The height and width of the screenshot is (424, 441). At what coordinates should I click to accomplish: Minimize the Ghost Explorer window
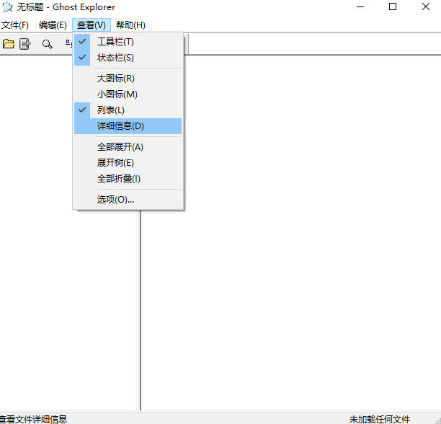pos(360,6)
